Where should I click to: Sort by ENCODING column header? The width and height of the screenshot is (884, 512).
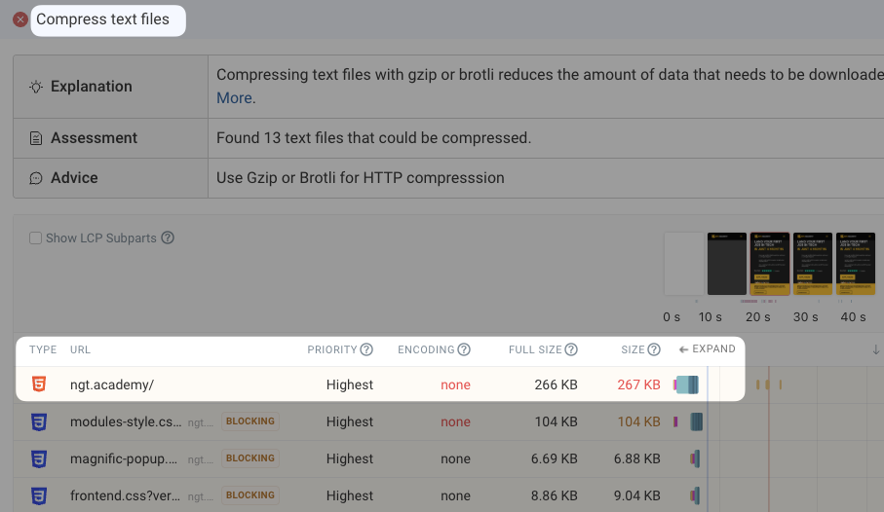click(x=426, y=349)
